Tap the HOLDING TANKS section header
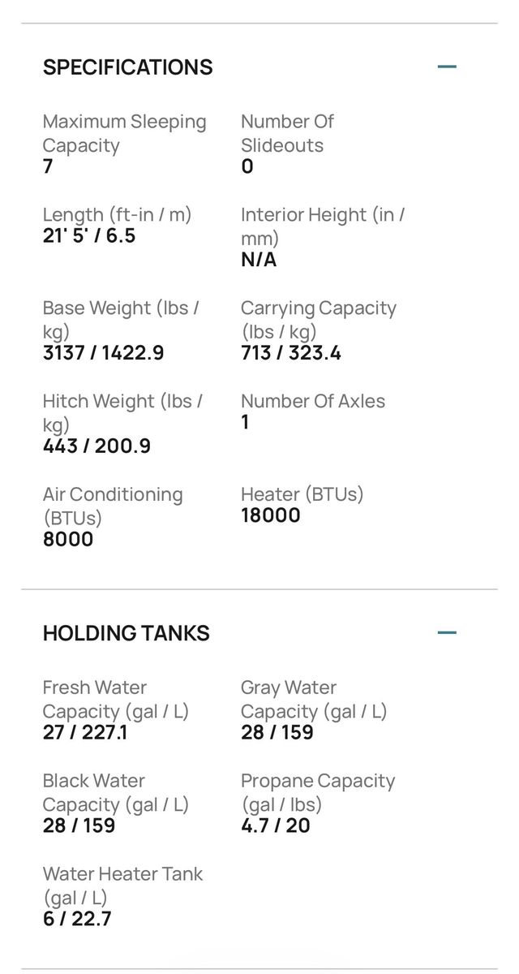Image resolution: width=519 pixels, height=974 pixels. tap(127, 633)
